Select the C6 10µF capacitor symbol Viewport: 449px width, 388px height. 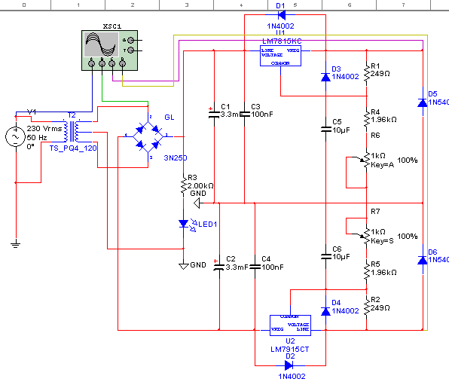click(325, 256)
